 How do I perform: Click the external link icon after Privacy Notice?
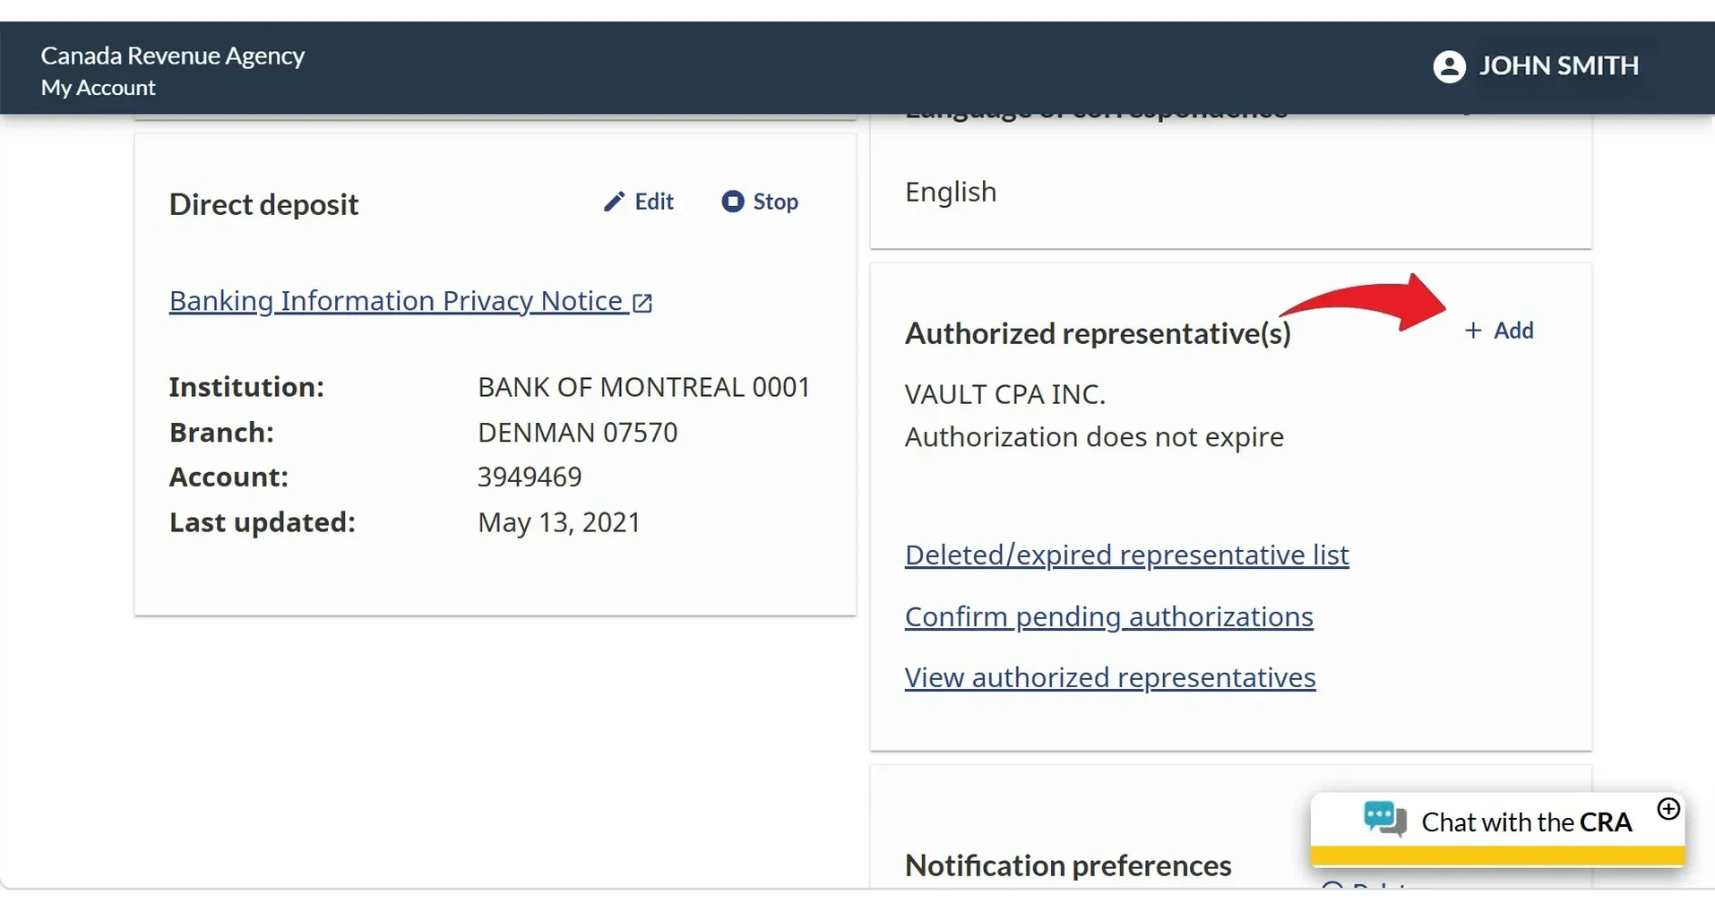pos(642,303)
